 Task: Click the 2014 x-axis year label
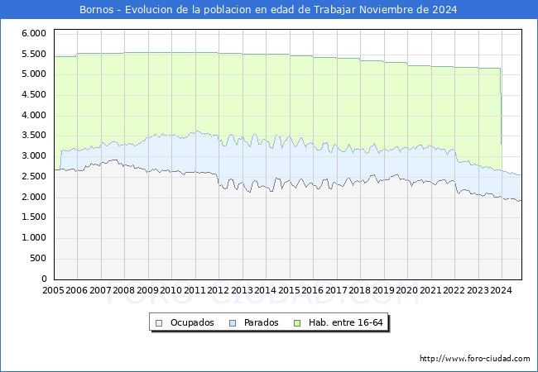coord(265,290)
